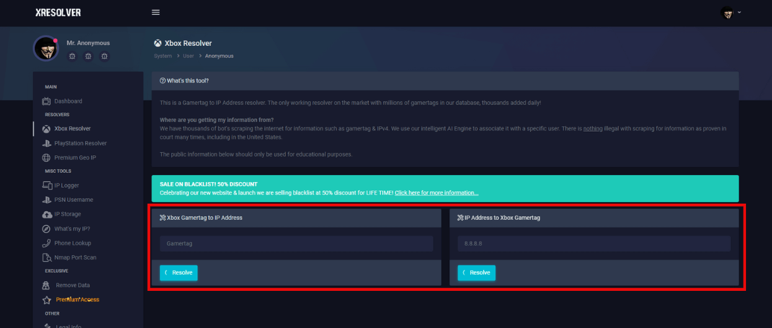Click the MISC TOOLS section label

[x=58, y=171]
